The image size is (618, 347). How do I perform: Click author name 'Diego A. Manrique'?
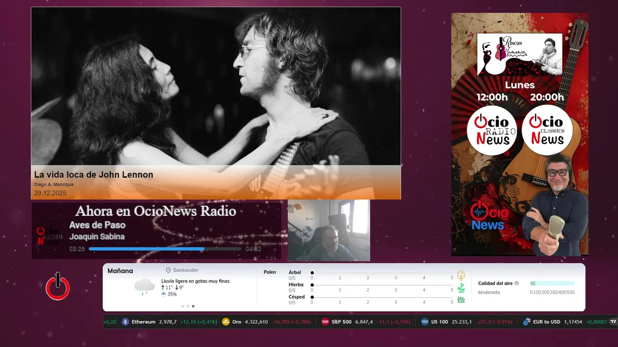click(54, 185)
